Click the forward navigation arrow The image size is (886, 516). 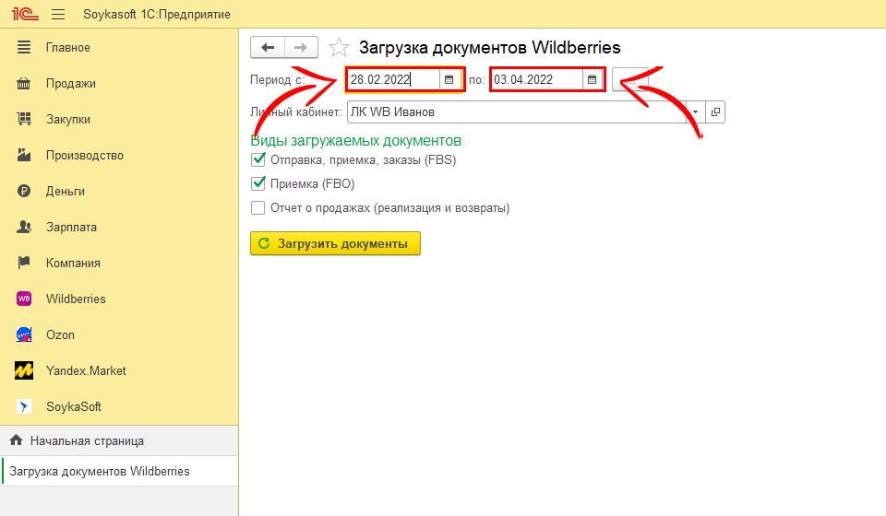(301, 47)
